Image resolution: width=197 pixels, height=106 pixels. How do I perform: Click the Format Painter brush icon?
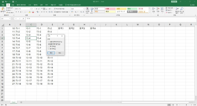click(7, 12)
